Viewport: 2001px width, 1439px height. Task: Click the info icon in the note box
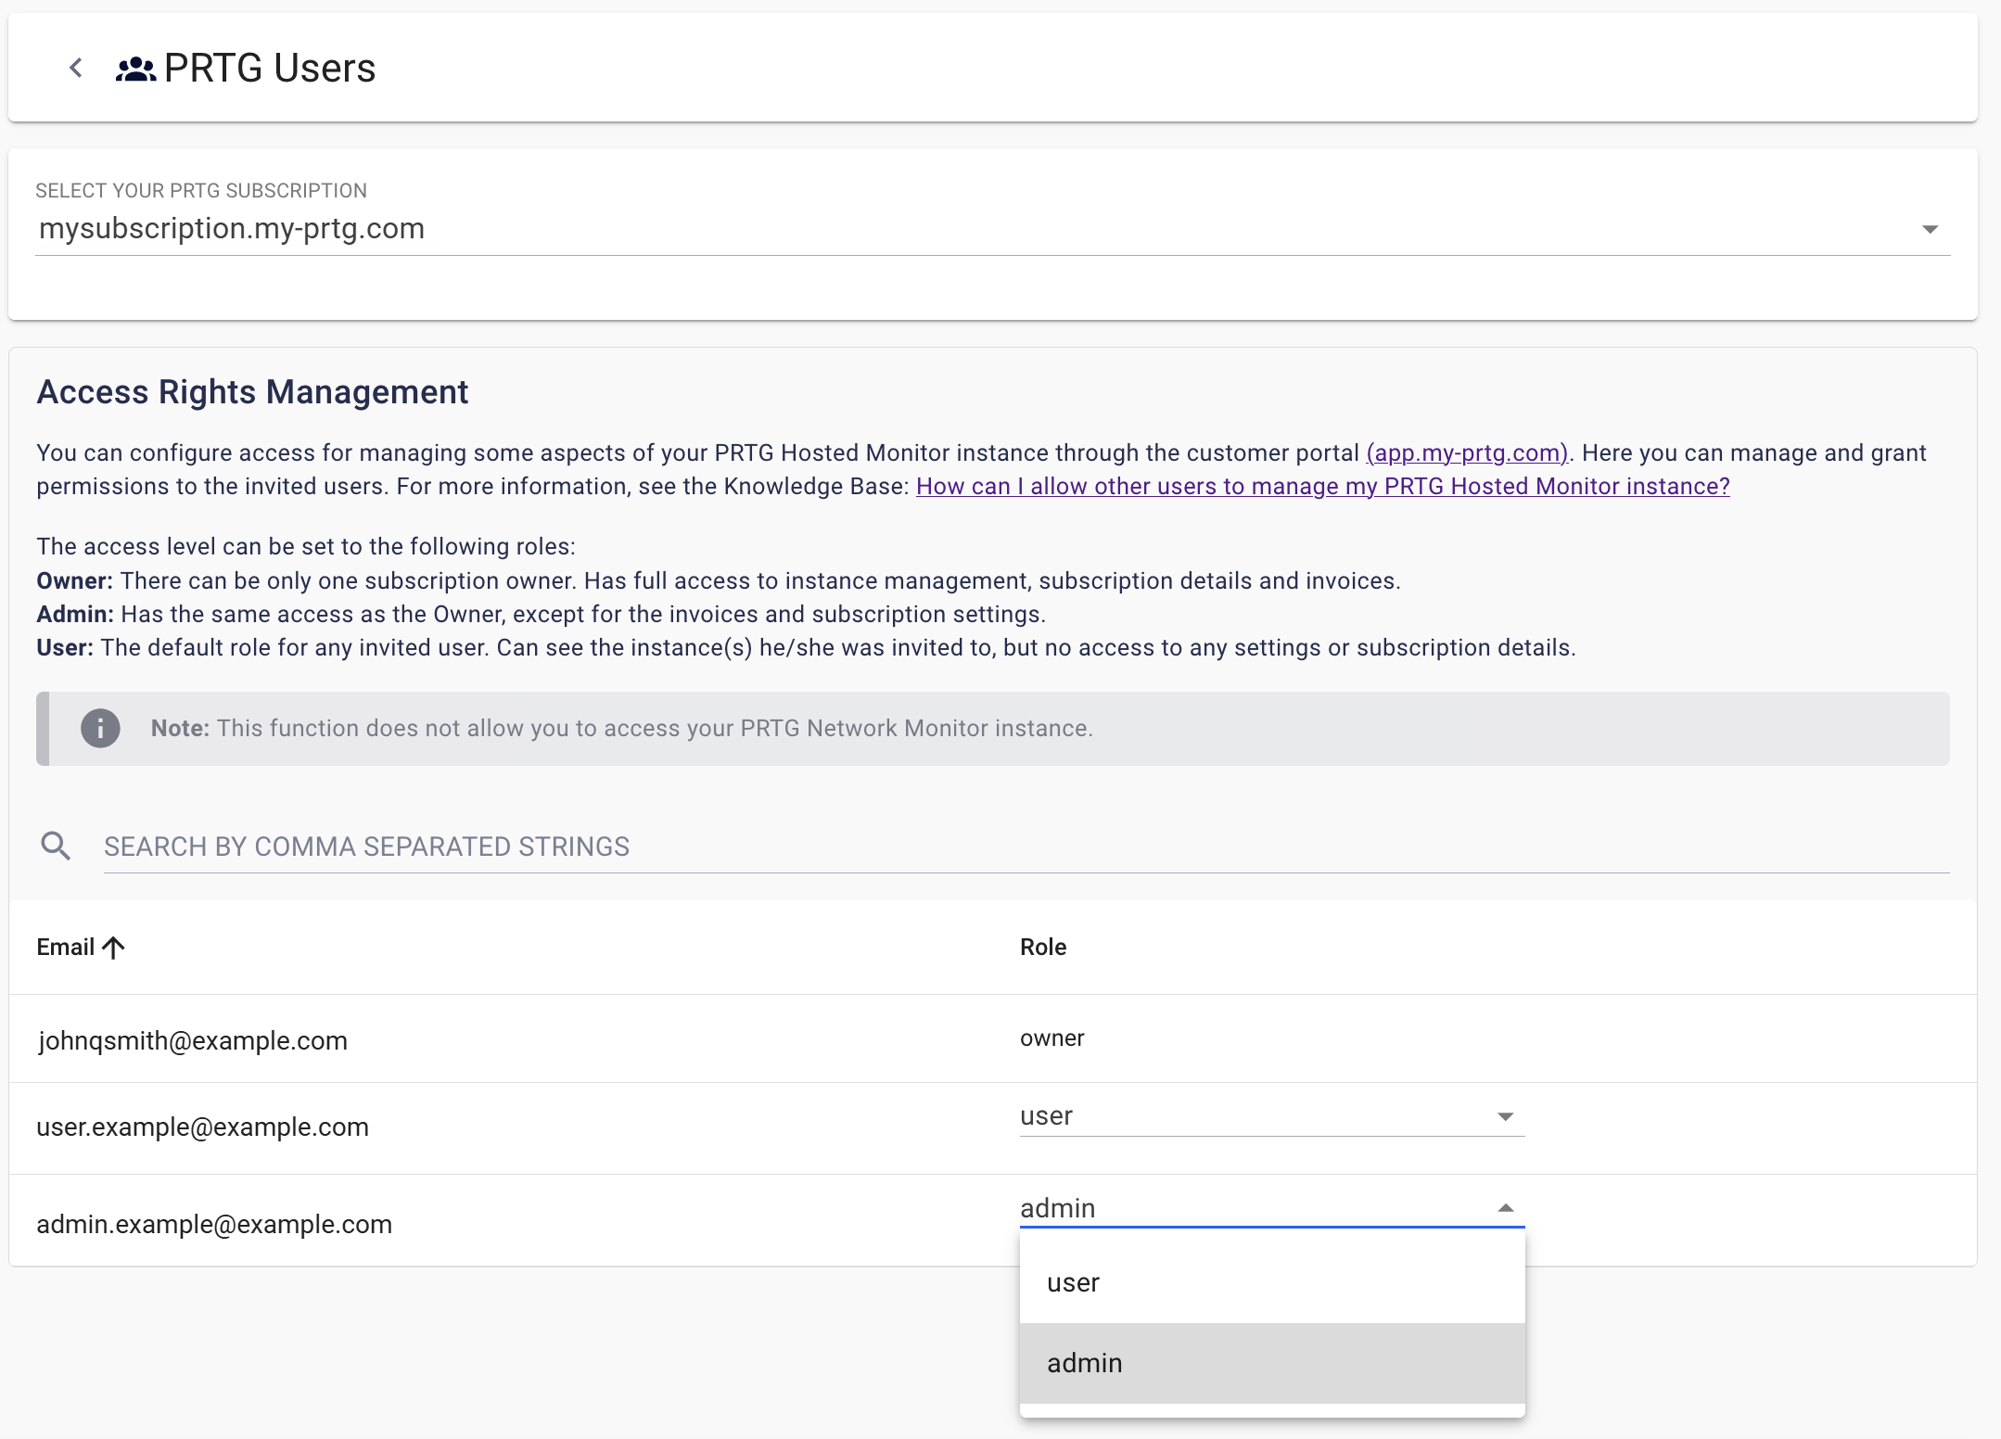(x=100, y=729)
